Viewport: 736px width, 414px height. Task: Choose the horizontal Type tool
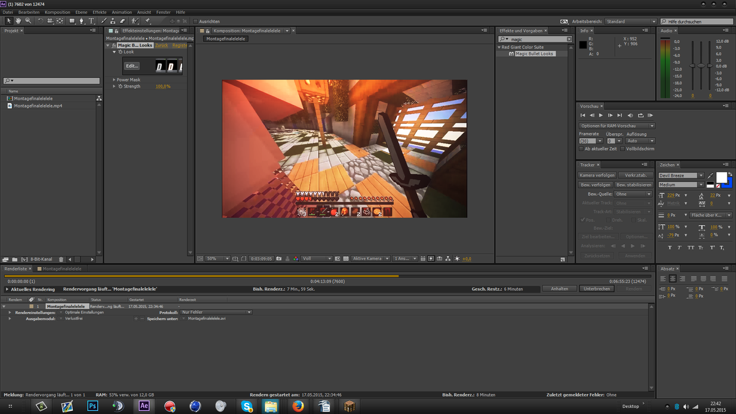(91, 21)
